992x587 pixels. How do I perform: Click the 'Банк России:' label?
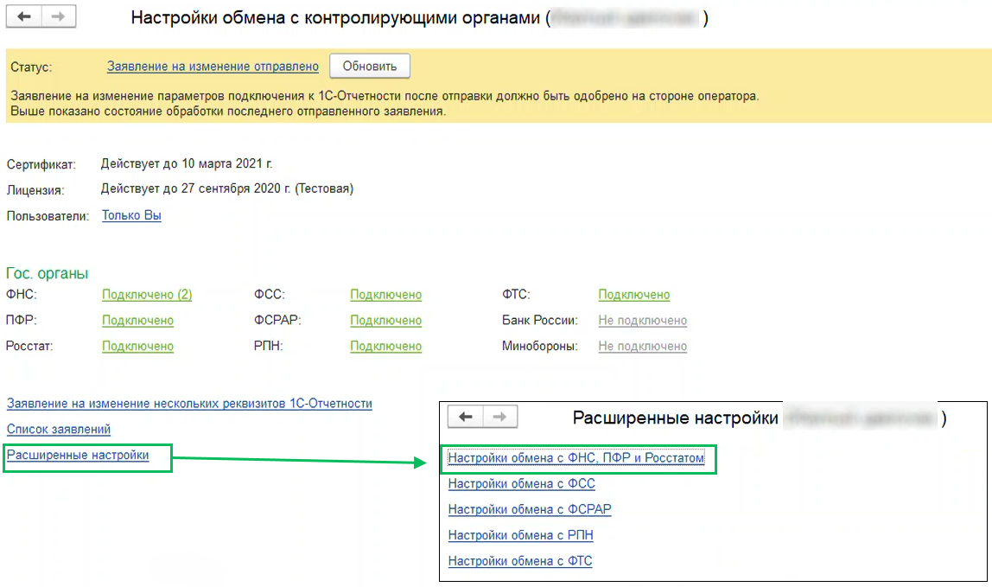pos(540,321)
